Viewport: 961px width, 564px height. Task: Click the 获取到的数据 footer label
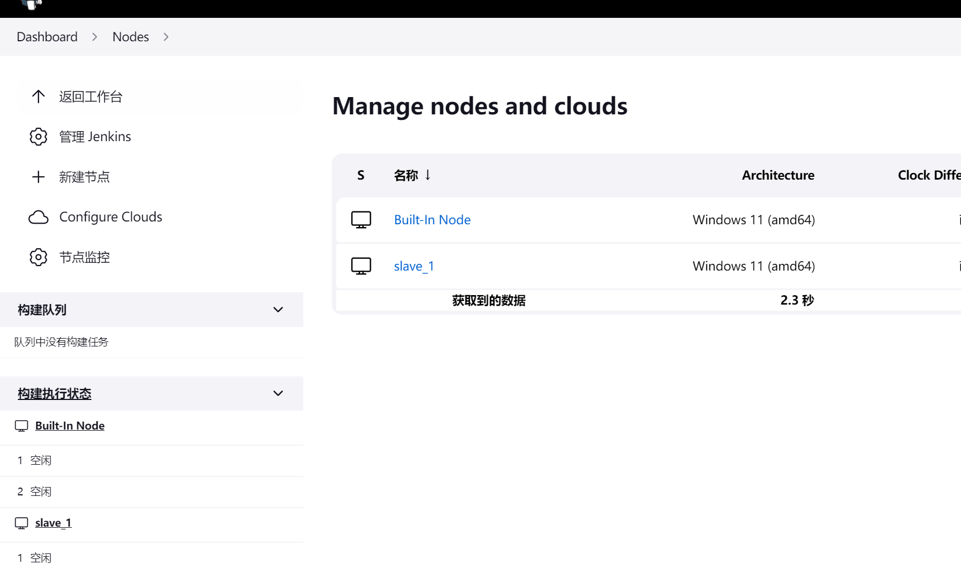pos(489,301)
